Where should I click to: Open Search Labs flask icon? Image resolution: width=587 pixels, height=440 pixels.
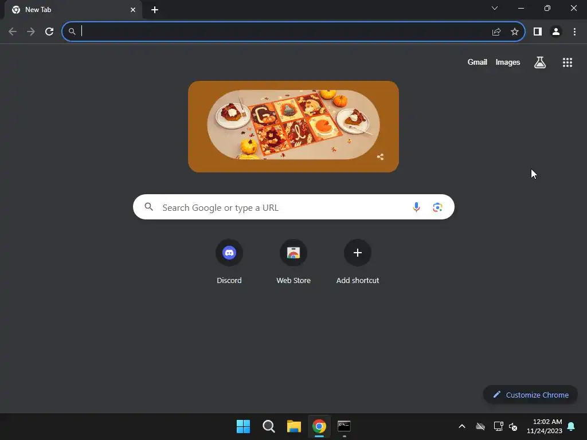click(x=540, y=62)
